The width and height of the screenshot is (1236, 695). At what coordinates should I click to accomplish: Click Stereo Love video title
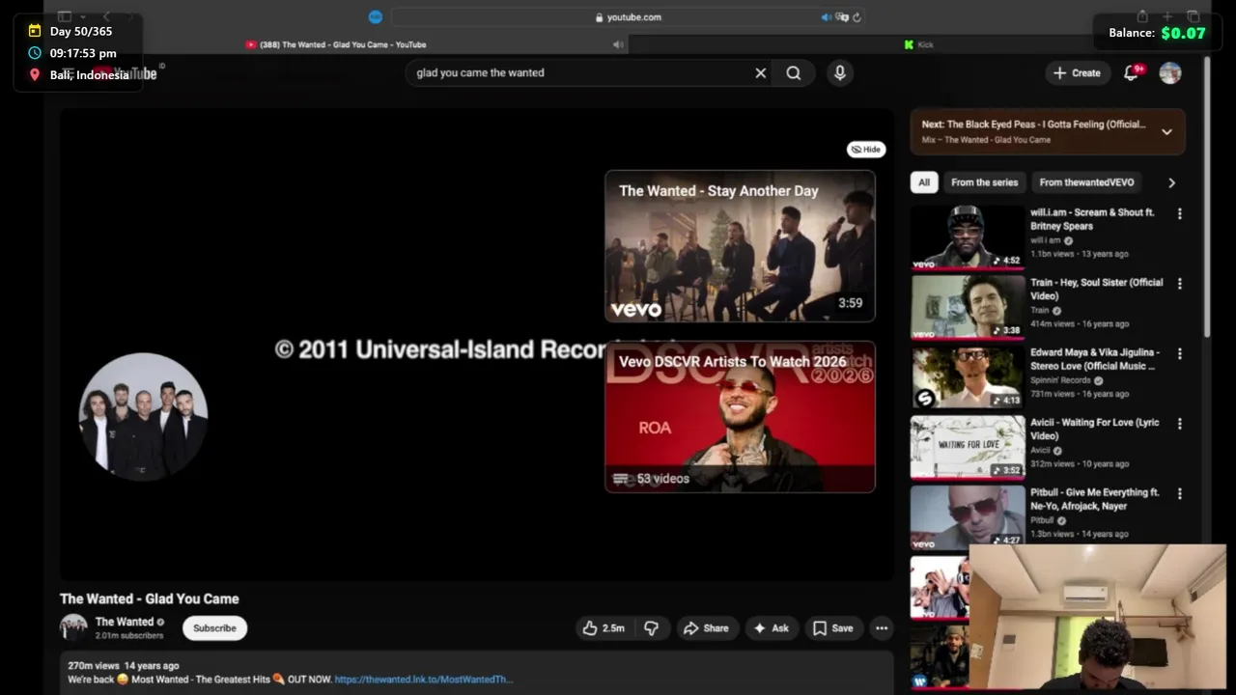(1095, 359)
